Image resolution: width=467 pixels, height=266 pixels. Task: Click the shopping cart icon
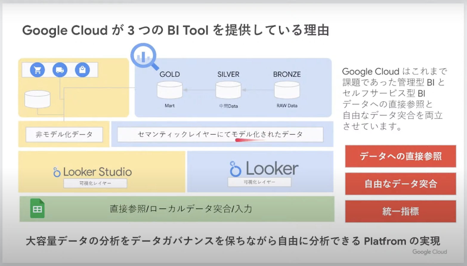[x=38, y=70]
